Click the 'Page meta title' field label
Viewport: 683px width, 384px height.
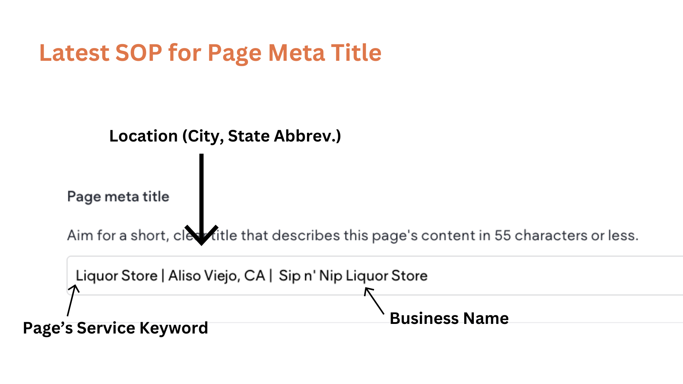[118, 197]
